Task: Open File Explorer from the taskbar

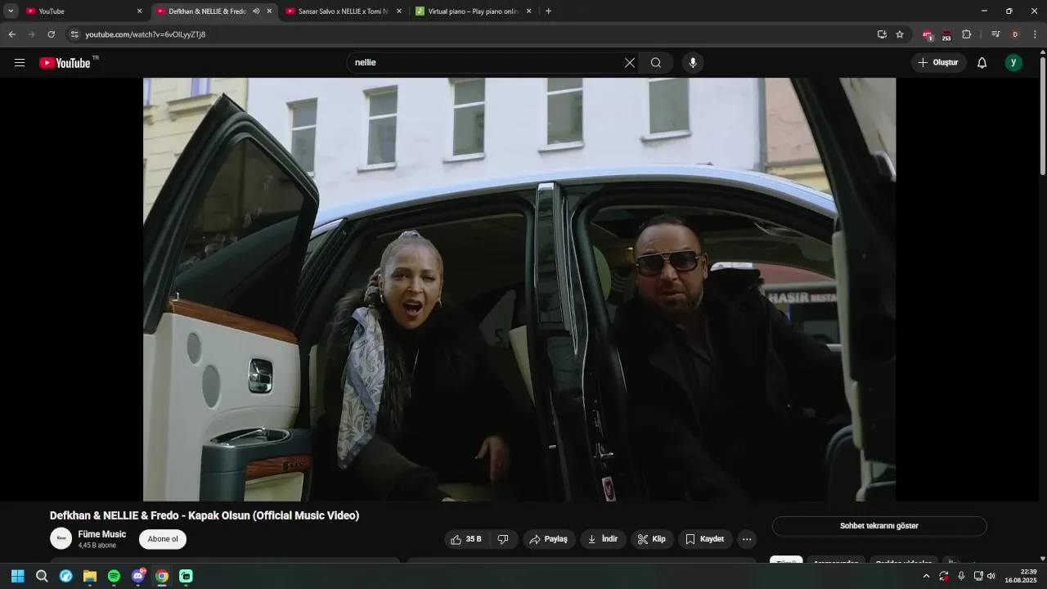Action: (x=90, y=576)
